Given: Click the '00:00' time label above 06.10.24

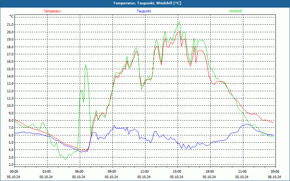Looking at the screenshot, I should [275, 172].
